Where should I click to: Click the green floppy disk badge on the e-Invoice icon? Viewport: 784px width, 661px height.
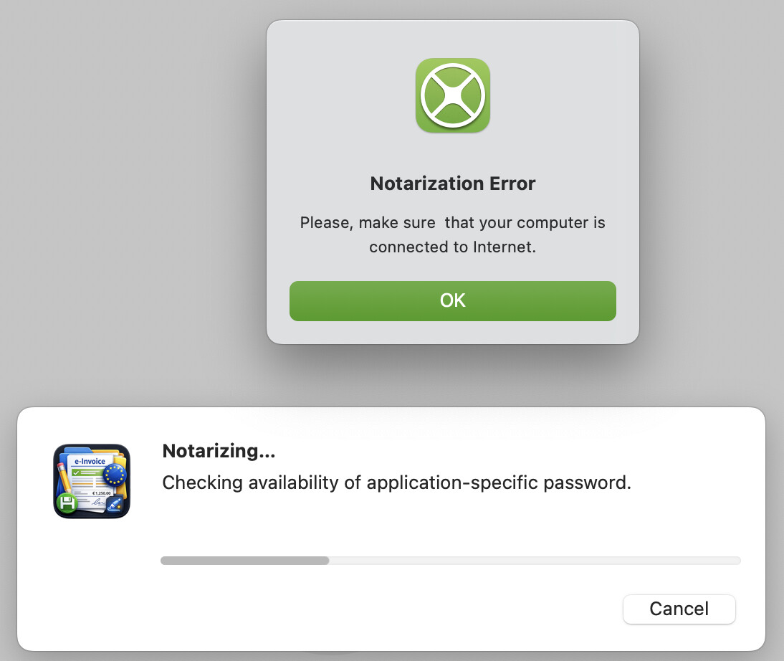(67, 504)
